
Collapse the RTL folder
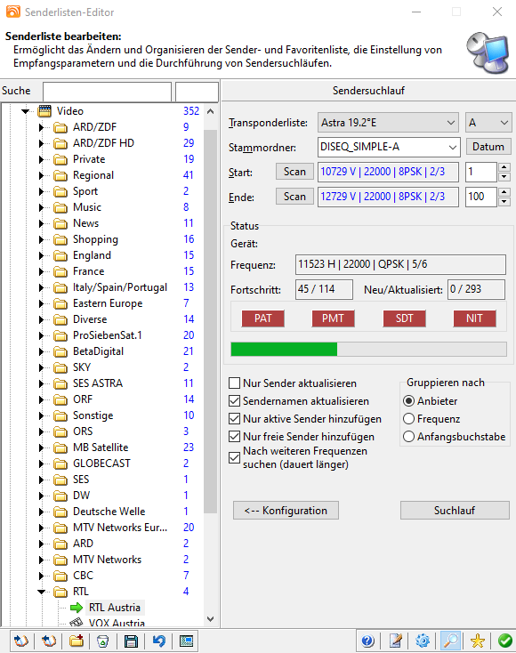(41, 592)
